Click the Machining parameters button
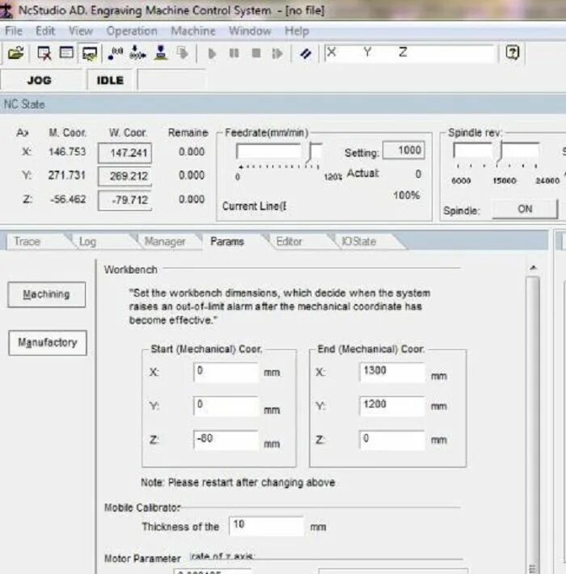566x574 pixels. tap(47, 294)
